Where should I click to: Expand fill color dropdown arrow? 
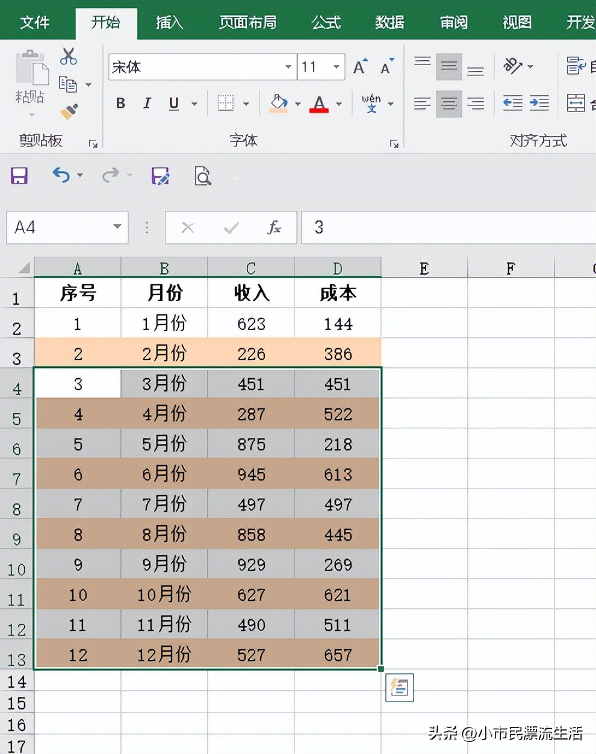tap(298, 104)
